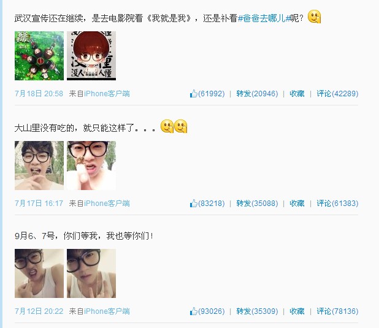Open comments 评论(78136)
This screenshot has height=328, width=379.
click(x=337, y=311)
